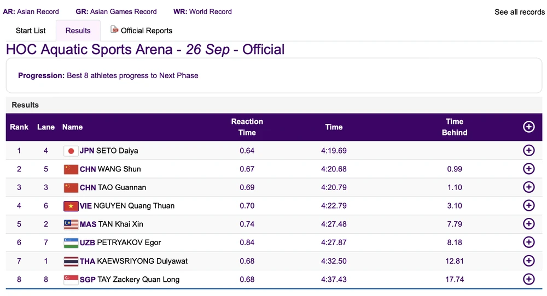
Task: Expand details for TAN Khai Xin row
Action: (x=528, y=224)
